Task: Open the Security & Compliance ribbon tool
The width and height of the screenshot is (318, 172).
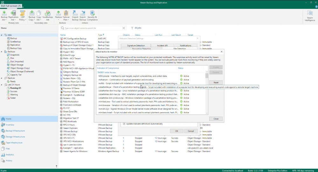Action: coord(92,16)
